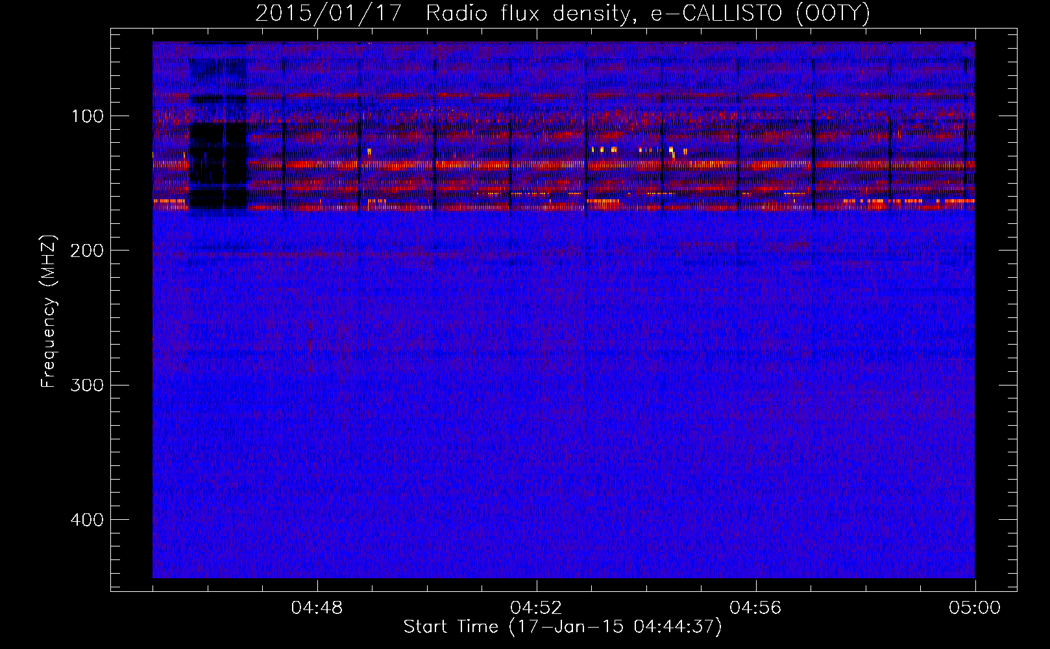Click the 'Frequency (MHZ)' axis label
1050x649 pixels.
49,312
